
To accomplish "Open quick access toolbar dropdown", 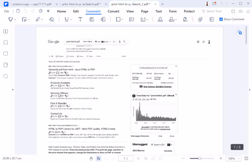I will 48,11.
